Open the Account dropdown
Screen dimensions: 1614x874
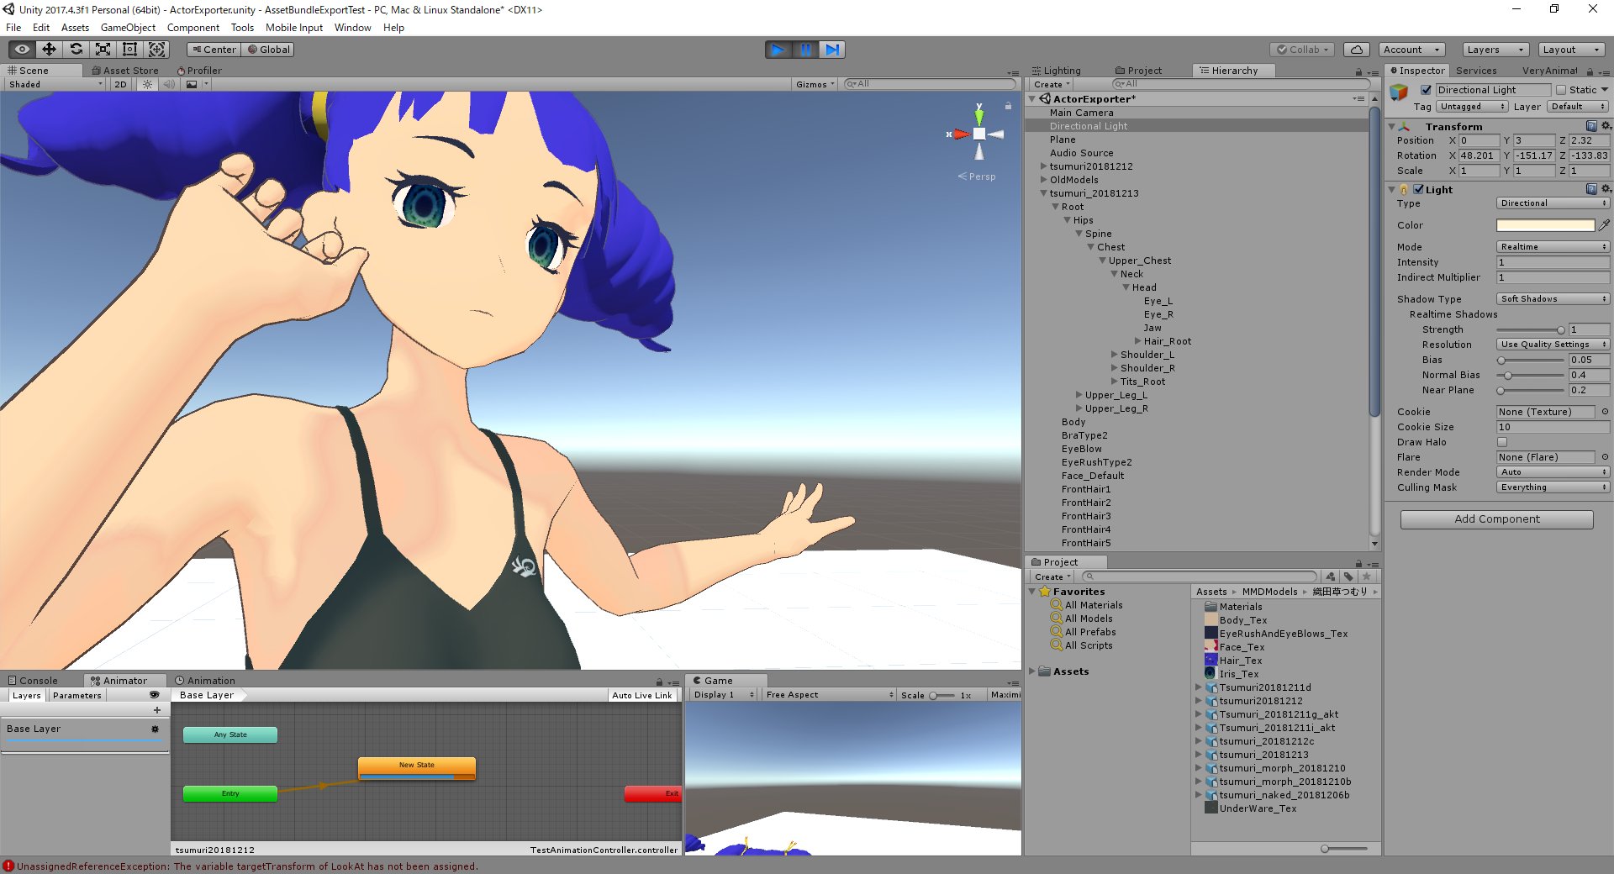(1412, 50)
